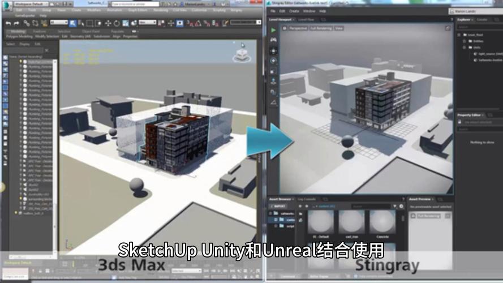
Task: Toggle Percent Snap in 3ds Max
Action: (207, 23)
